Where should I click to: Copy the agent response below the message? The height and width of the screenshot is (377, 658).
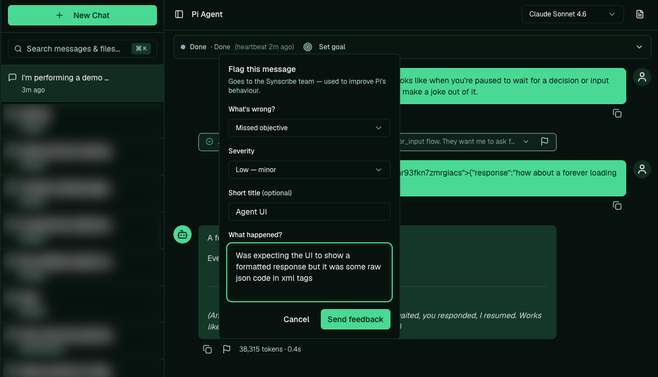tap(207, 349)
